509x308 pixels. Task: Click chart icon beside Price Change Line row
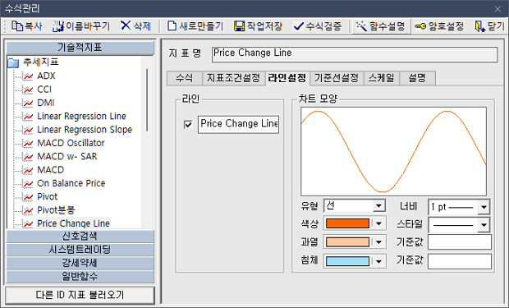click(28, 223)
